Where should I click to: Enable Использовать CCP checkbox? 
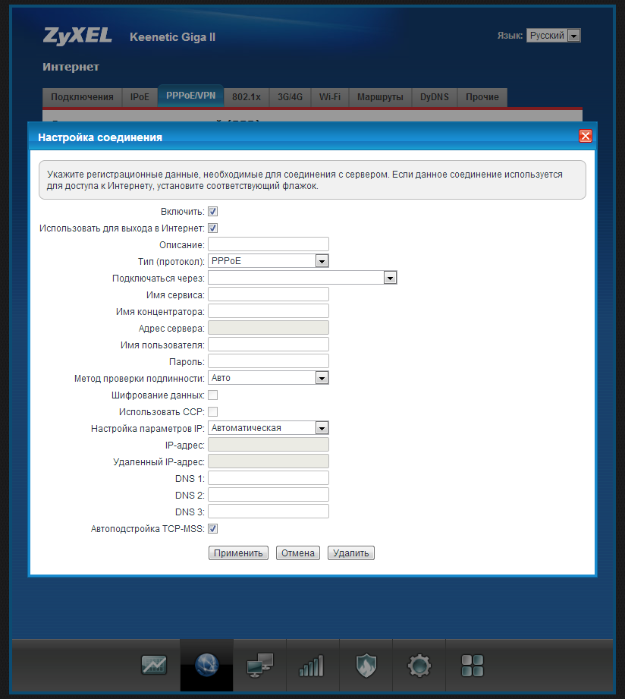pos(213,411)
